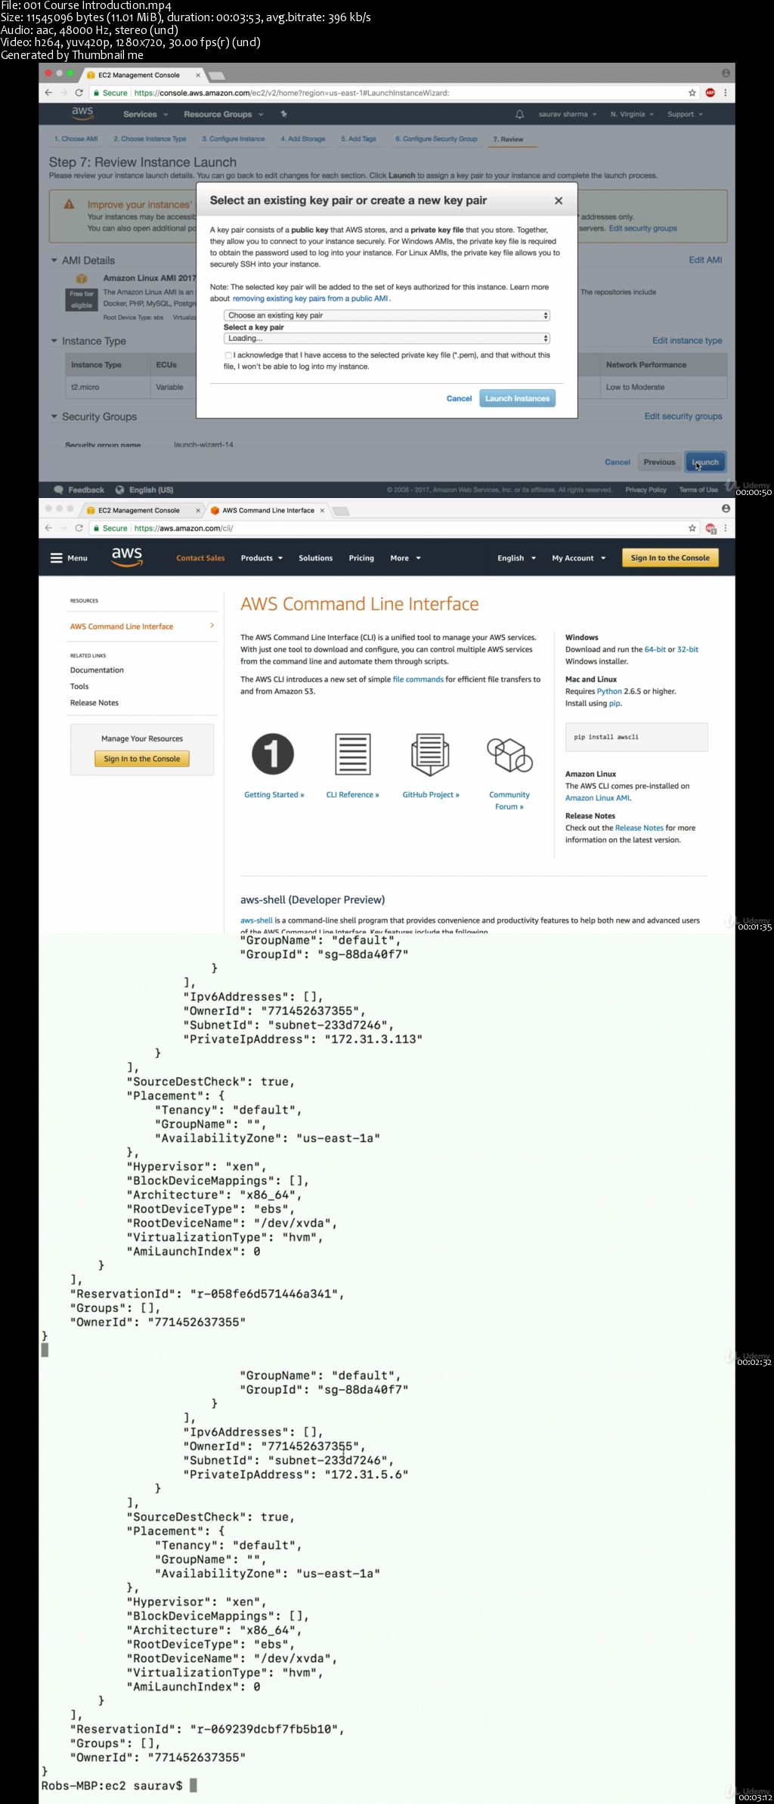Go to wizard step 1. Choose AMI

tap(76, 139)
